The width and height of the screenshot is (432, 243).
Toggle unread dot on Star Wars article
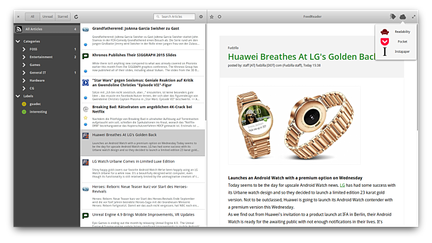(86, 98)
